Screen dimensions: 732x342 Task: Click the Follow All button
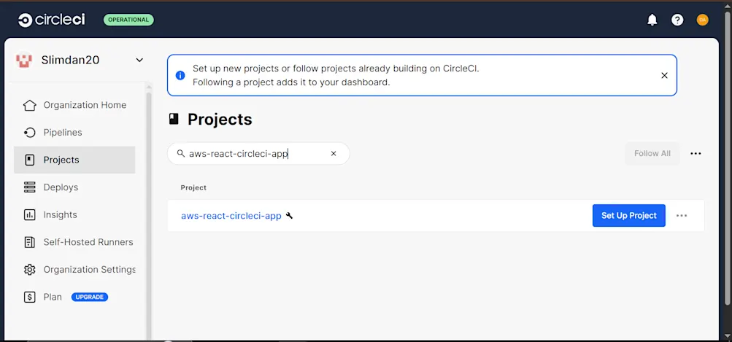pyautogui.click(x=652, y=154)
